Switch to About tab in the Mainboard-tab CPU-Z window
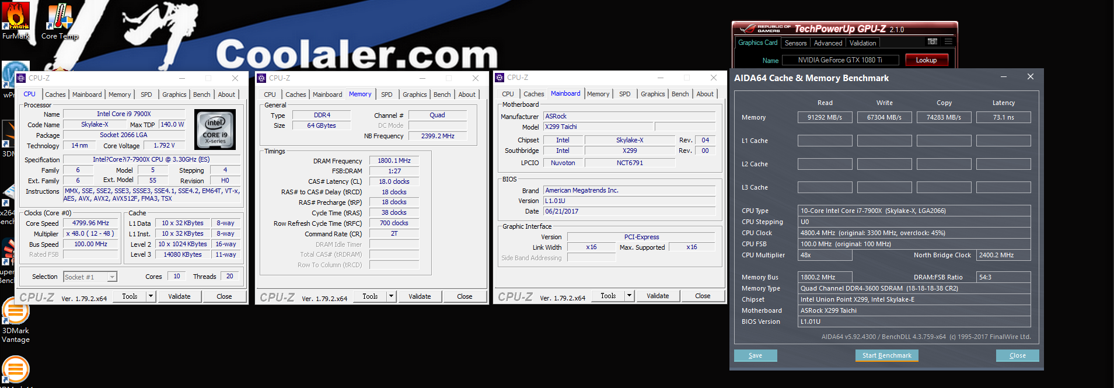 coord(705,94)
